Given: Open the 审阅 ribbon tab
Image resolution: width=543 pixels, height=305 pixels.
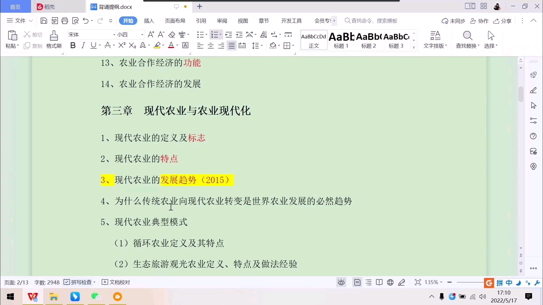Looking at the screenshot, I should [x=222, y=21].
